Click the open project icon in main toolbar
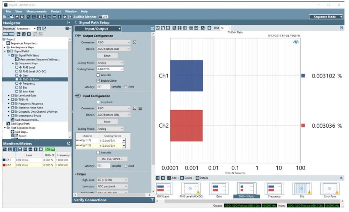The image size is (349, 212). pyautogui.click(x=12, y=17)
